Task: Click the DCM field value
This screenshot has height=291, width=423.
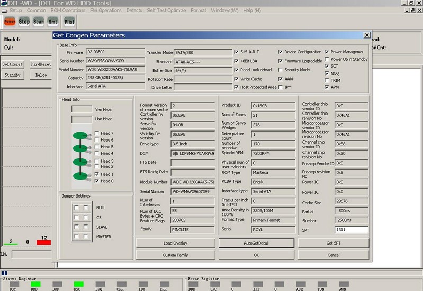Action: [193, 154]
